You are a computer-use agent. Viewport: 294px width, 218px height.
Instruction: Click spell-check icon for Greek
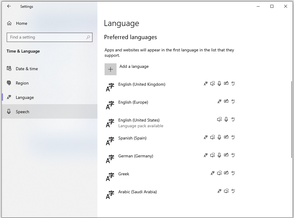tap(233, 173)
